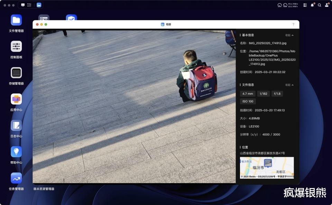Viewport: 332px width, 205px height.
Task: Check the RAM usage gauge icon
Action: (x=285, y=5)
